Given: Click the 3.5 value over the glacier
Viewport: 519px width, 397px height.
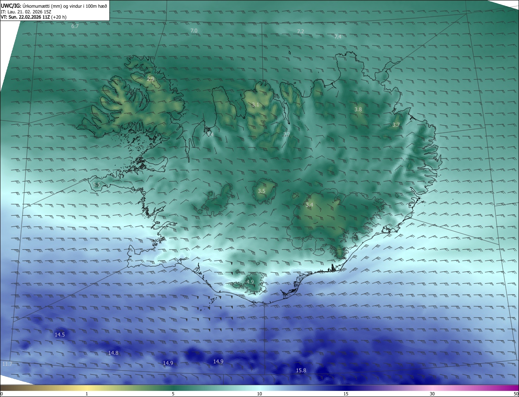Looking at the screenshot, I should [262, 191].
